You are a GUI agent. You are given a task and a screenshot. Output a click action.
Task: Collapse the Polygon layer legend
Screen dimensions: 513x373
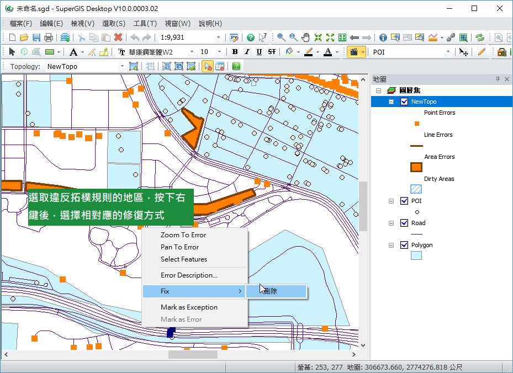[x=391, y=245]
